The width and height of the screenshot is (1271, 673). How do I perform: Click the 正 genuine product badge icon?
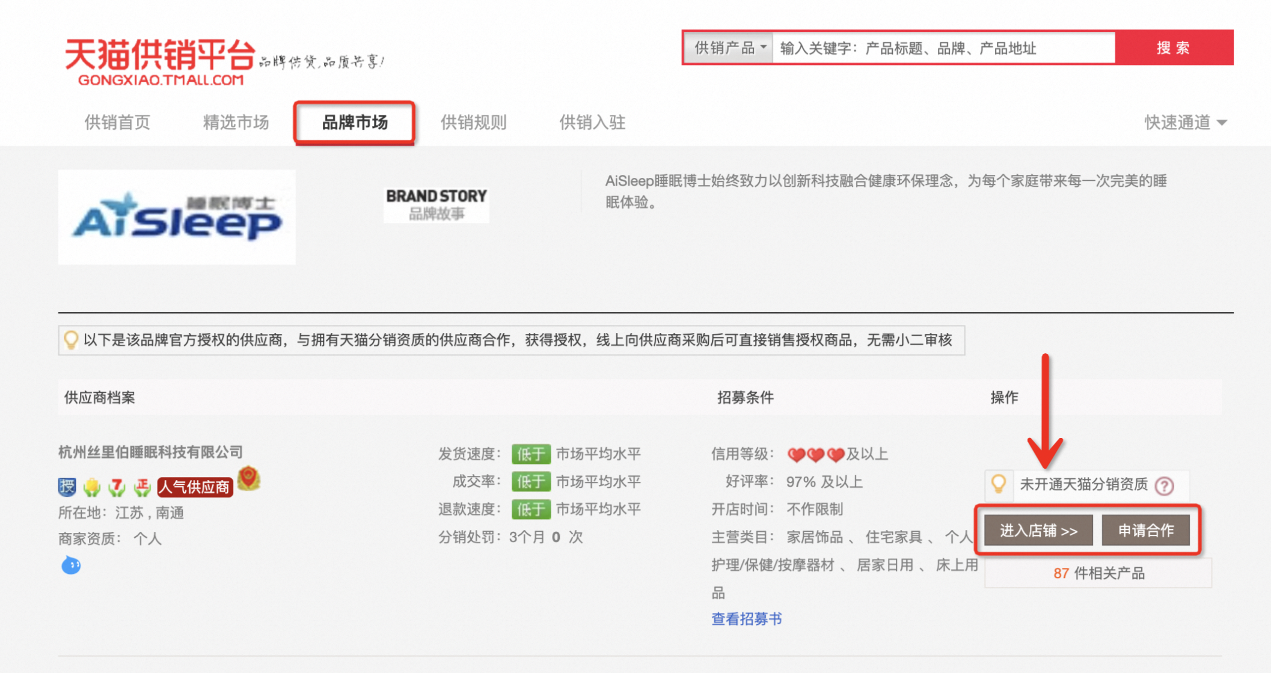(x=142, y=486)
